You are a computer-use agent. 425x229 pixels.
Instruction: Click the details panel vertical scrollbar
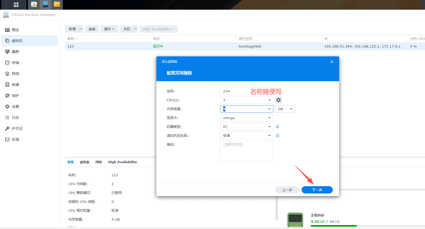[x=277, y=208]
